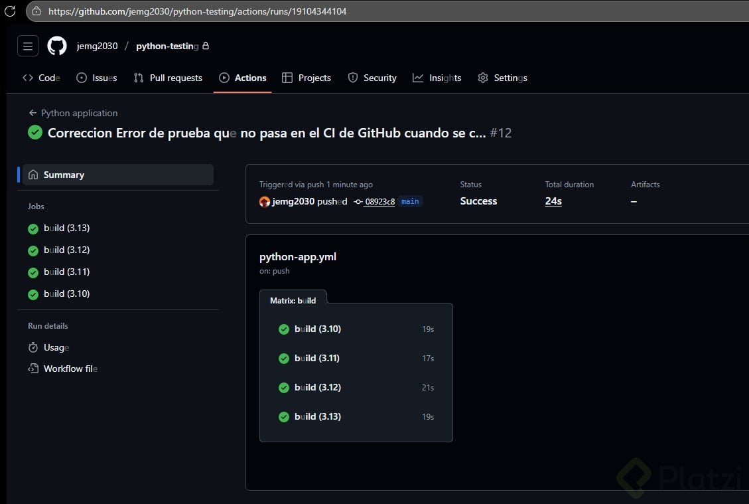Open build (3.13) job in sidebar
Screen dimensions: 749x504
66,228
